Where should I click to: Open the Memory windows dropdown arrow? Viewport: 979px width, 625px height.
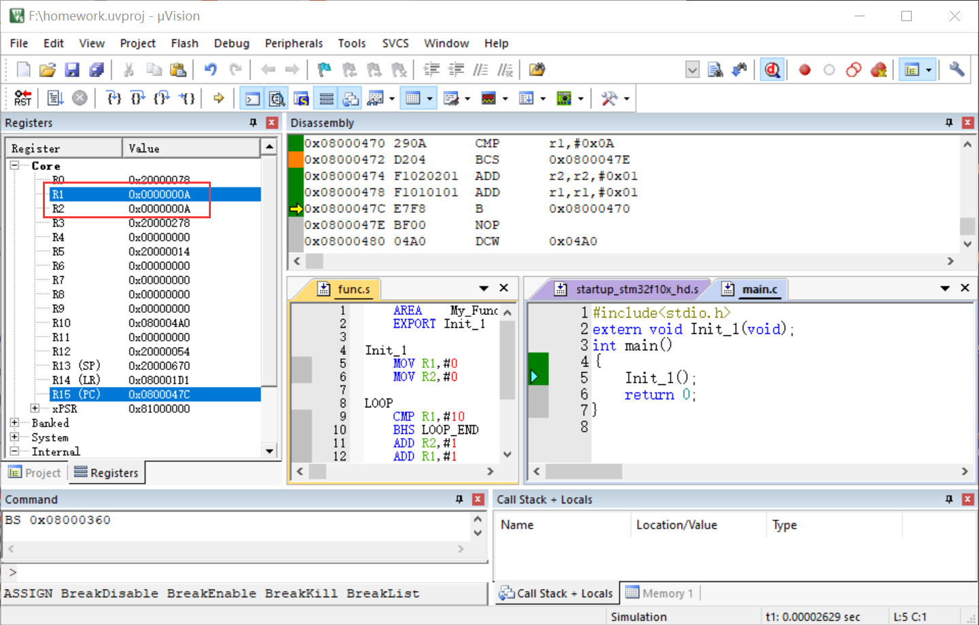tap(430, 99)
